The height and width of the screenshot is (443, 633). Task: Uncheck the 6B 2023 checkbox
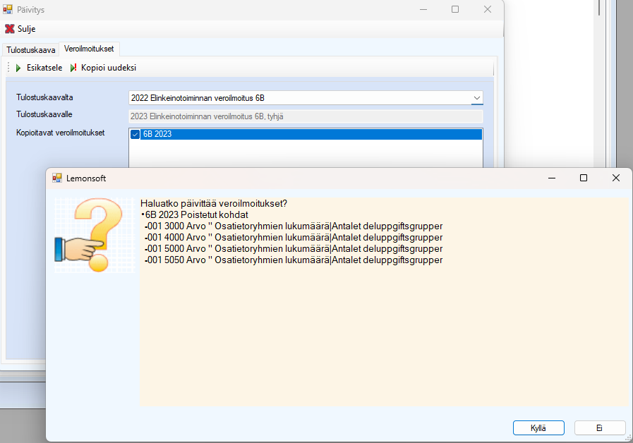(x=135, y=134)
